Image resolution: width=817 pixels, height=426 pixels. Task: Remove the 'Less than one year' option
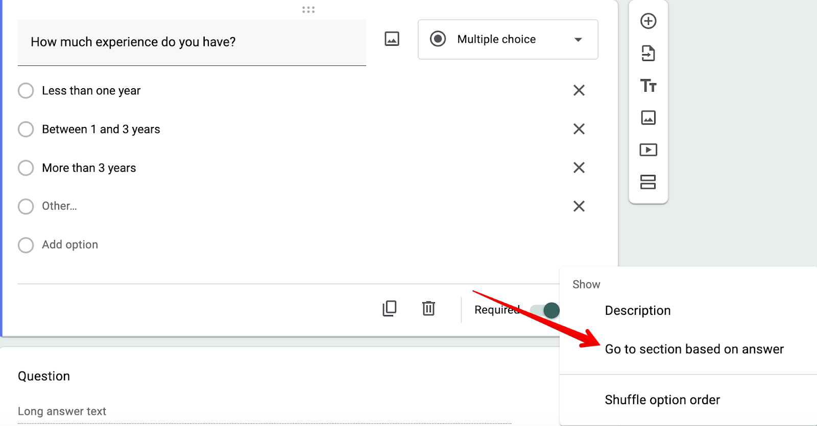(x=579, y=90)
